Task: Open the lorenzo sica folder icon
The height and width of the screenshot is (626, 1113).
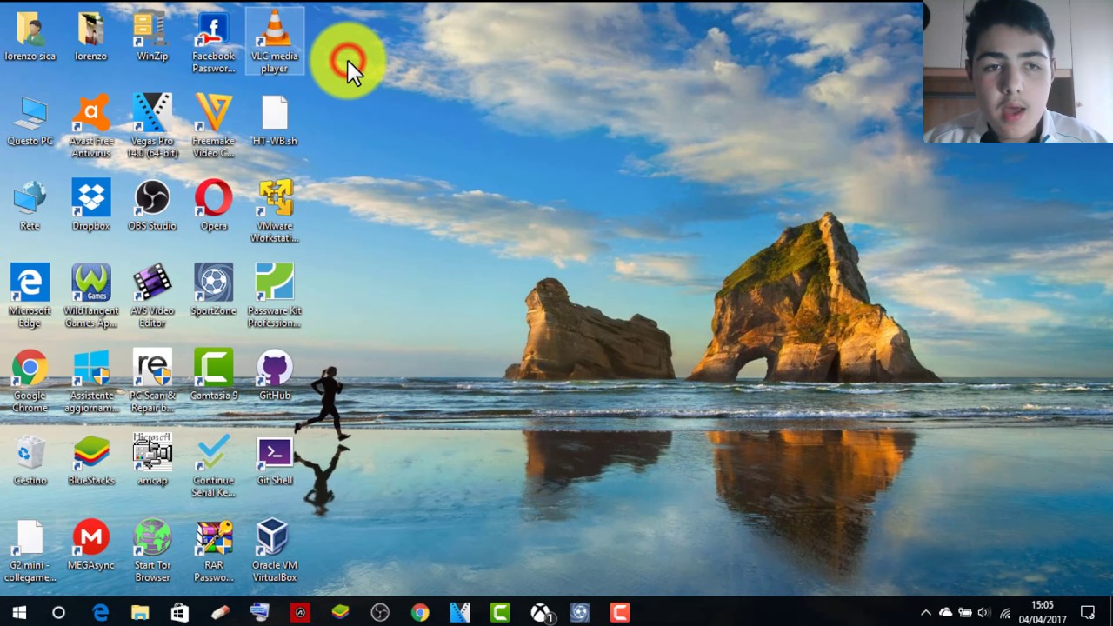Action: click(30, 37)
